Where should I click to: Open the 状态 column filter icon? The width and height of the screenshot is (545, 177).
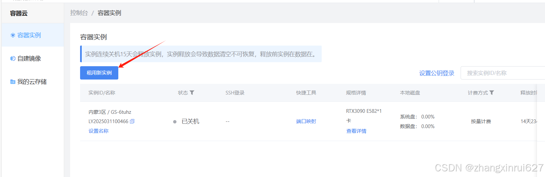click(192, 93)
